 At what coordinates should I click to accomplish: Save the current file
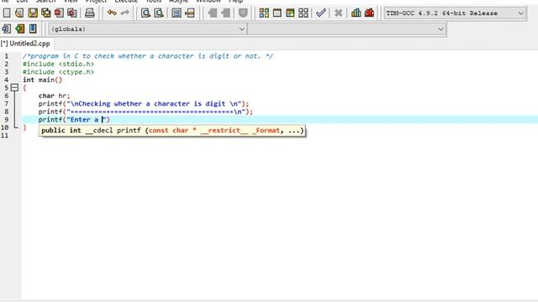pos(33,13)
